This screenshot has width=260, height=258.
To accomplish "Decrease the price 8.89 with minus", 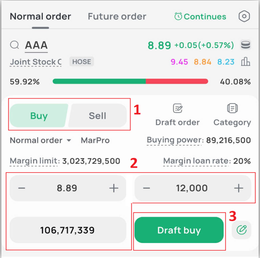I will [22, 188].
